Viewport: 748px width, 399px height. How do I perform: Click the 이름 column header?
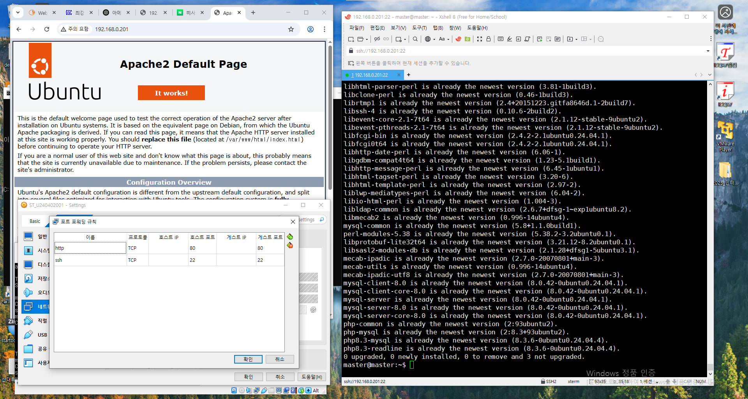[90, 237]
